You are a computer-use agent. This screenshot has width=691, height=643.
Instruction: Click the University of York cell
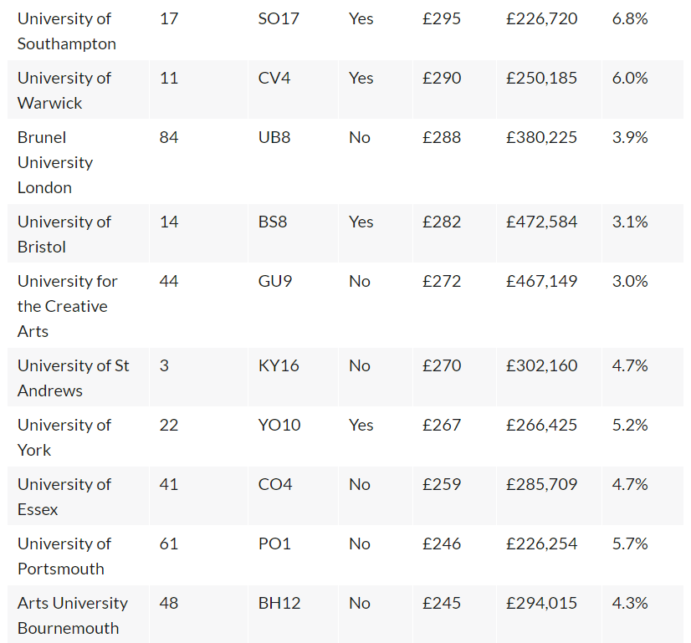(x=78, y=436)
